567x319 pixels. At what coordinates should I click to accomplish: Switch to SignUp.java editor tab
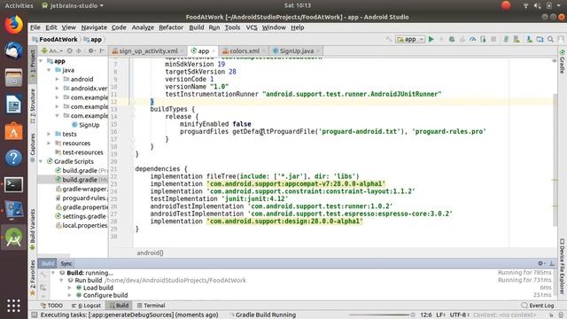click(x=296, y=51)
